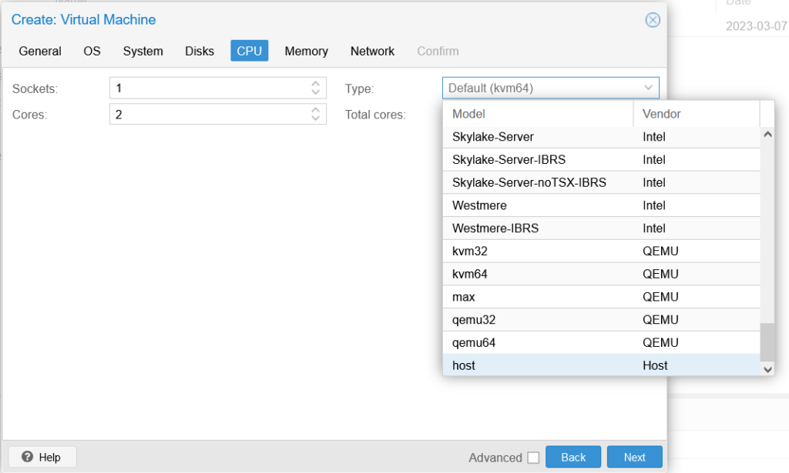Close the Create Virtual Machine dialog

click(x=652, y=20)
